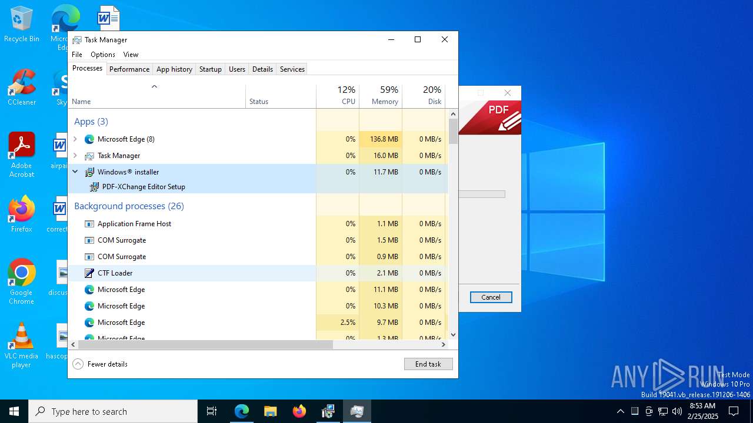
Task: Click the Application Frame Host icon
Action: pyautogui.click(x=89, y=224)
